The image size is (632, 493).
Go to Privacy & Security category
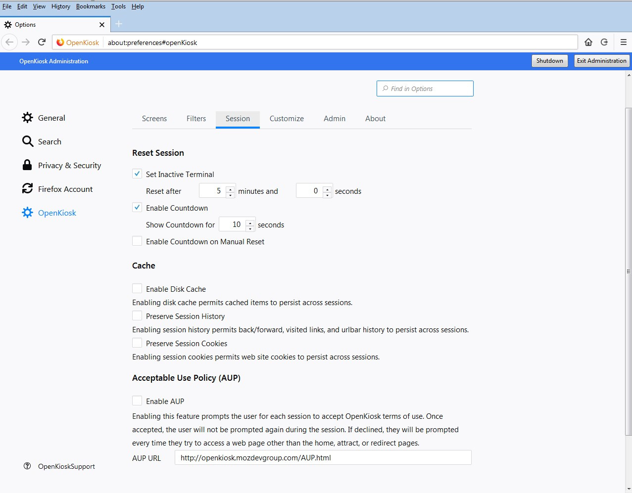(x=69, y=165)
